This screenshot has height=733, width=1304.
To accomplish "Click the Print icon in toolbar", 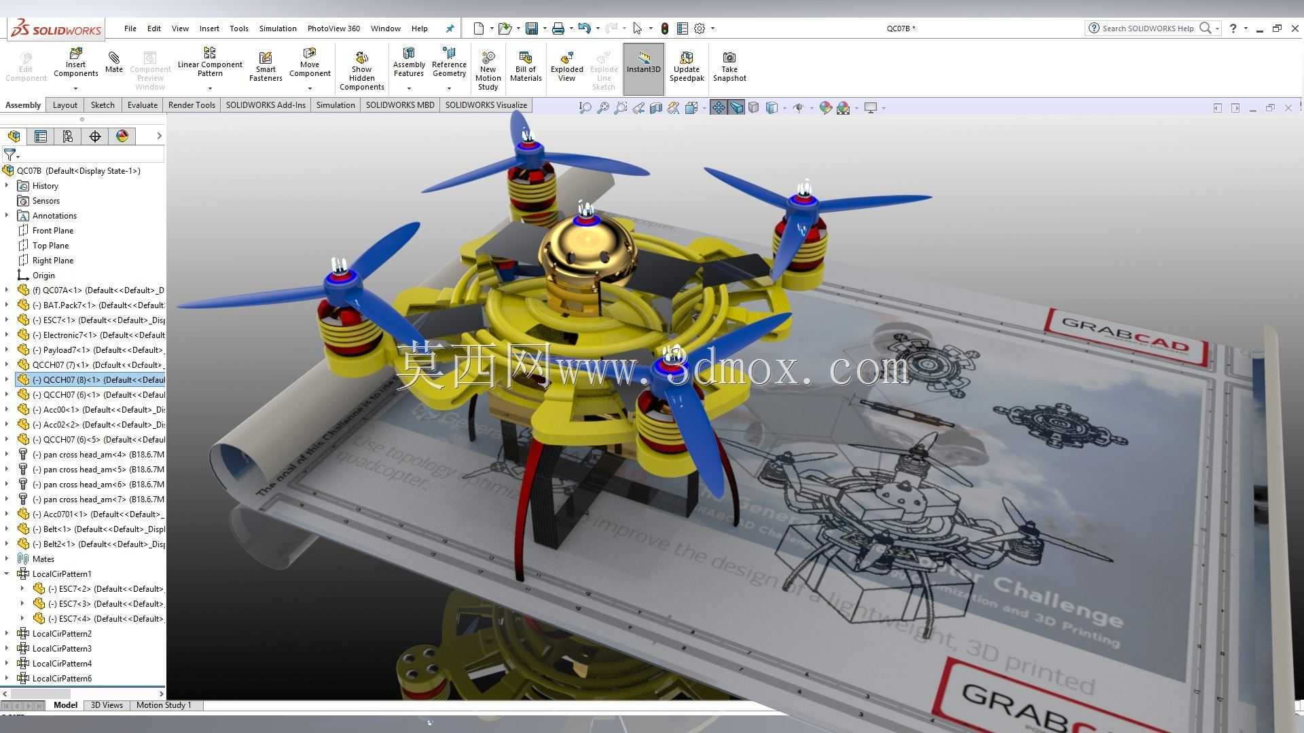I will 558,29.
